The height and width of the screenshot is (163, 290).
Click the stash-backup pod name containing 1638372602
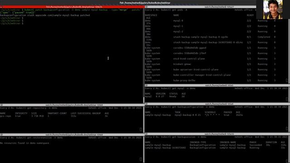(208, 43)
